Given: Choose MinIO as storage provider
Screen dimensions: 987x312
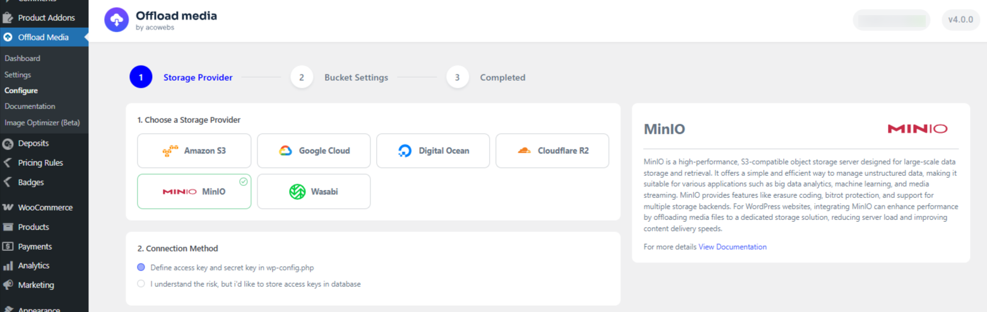Looking at the screenshot, I should pos(194,191).
